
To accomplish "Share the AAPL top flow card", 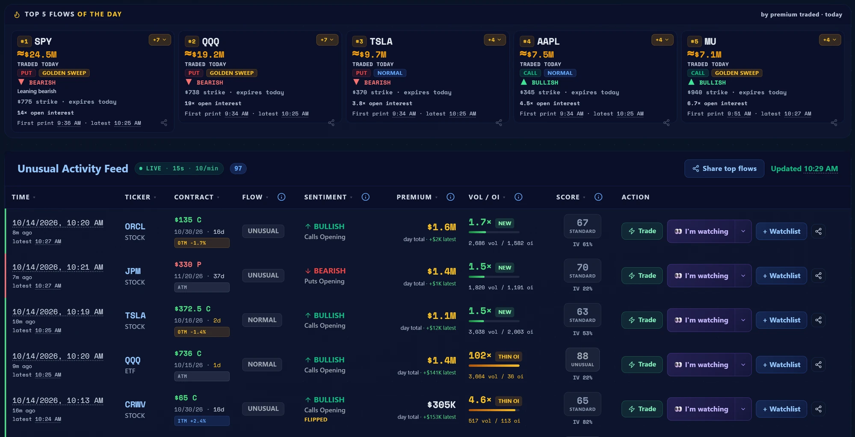I will (666, 123).
